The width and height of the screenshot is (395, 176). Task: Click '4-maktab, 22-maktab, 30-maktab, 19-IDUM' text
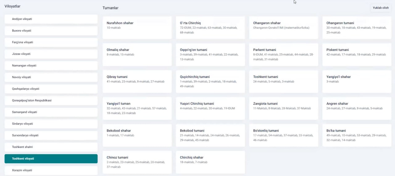click(x=208, y=108)
